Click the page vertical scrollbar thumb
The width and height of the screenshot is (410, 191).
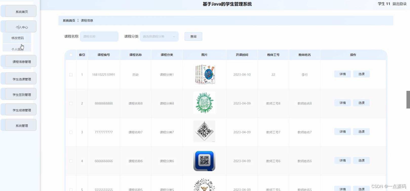tap(408, 100)
